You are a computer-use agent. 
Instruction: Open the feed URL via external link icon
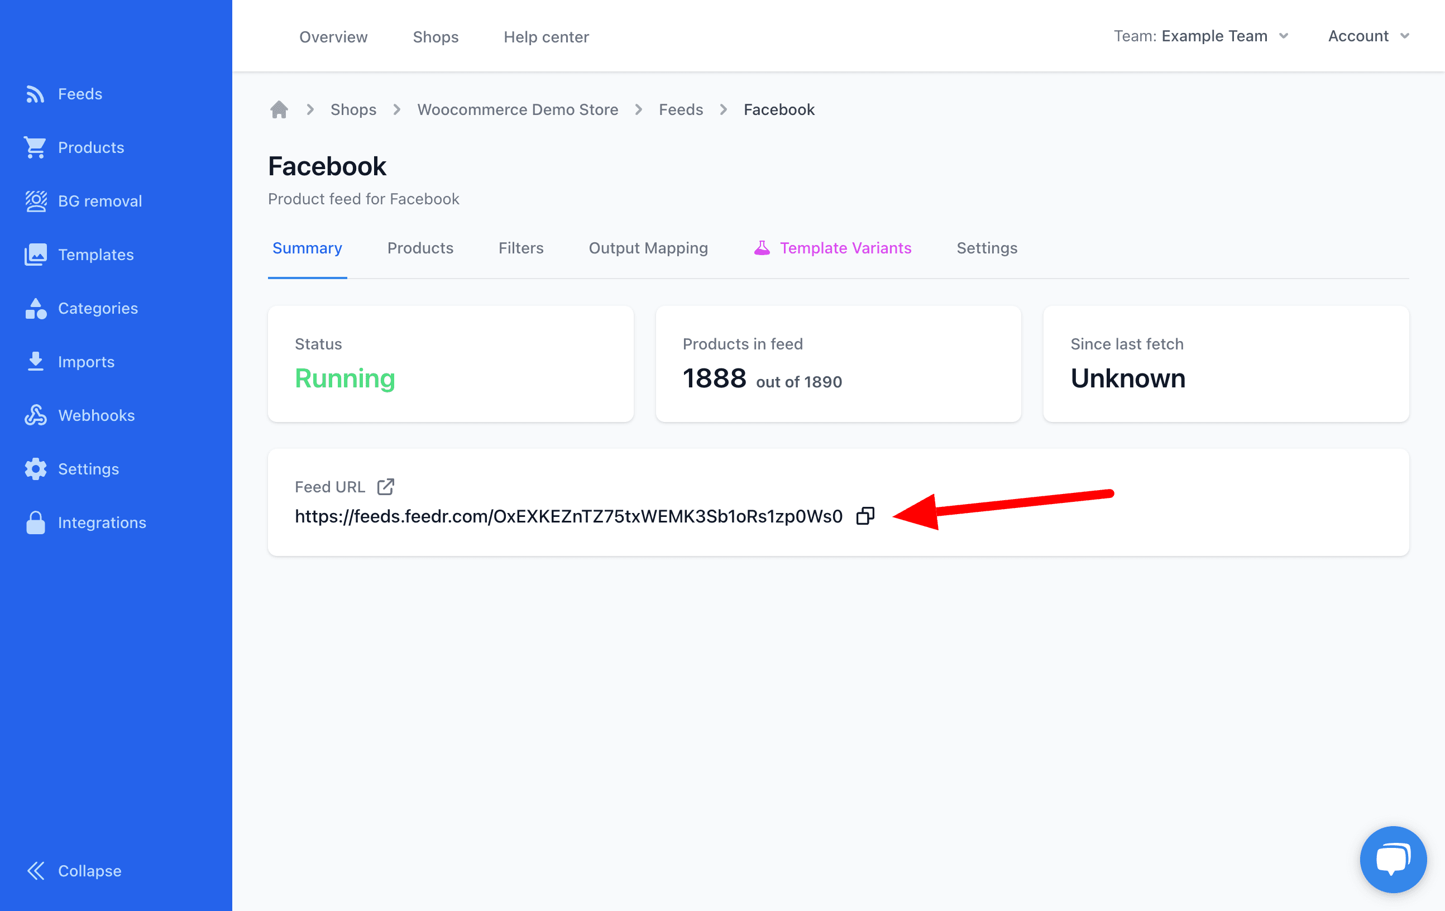pyautogui.click(x=386, y=486)
